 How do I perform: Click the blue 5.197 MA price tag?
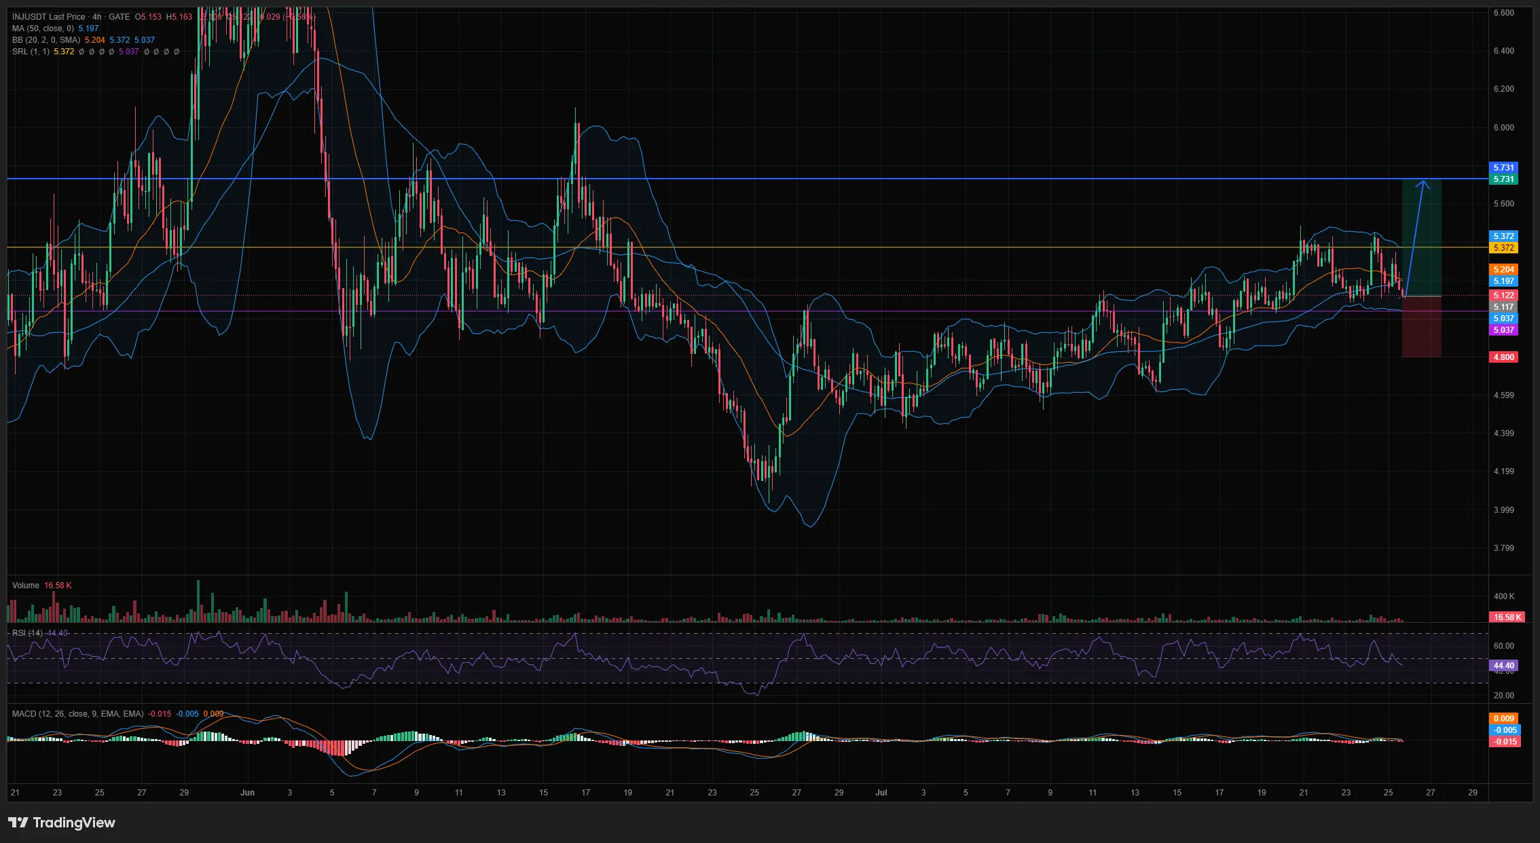click(1504, 281)
